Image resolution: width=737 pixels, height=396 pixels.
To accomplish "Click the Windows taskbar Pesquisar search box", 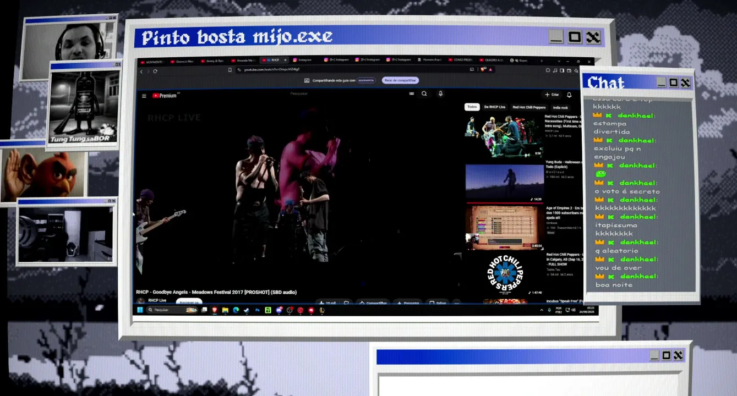I will [172, 310].
